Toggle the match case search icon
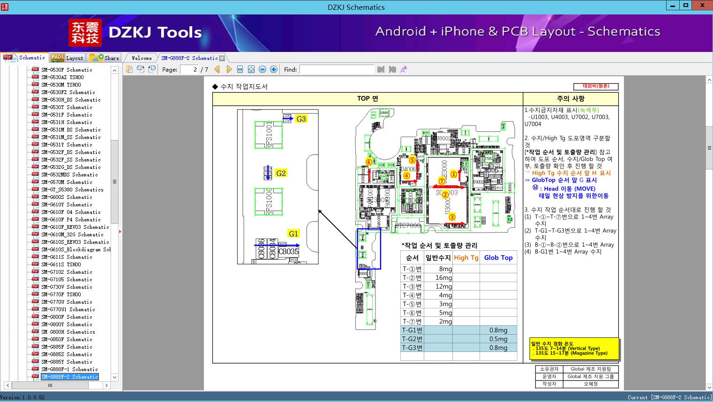 (x=403, y=69)
